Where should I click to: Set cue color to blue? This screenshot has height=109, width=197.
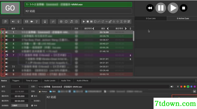(x=191, y=87)
